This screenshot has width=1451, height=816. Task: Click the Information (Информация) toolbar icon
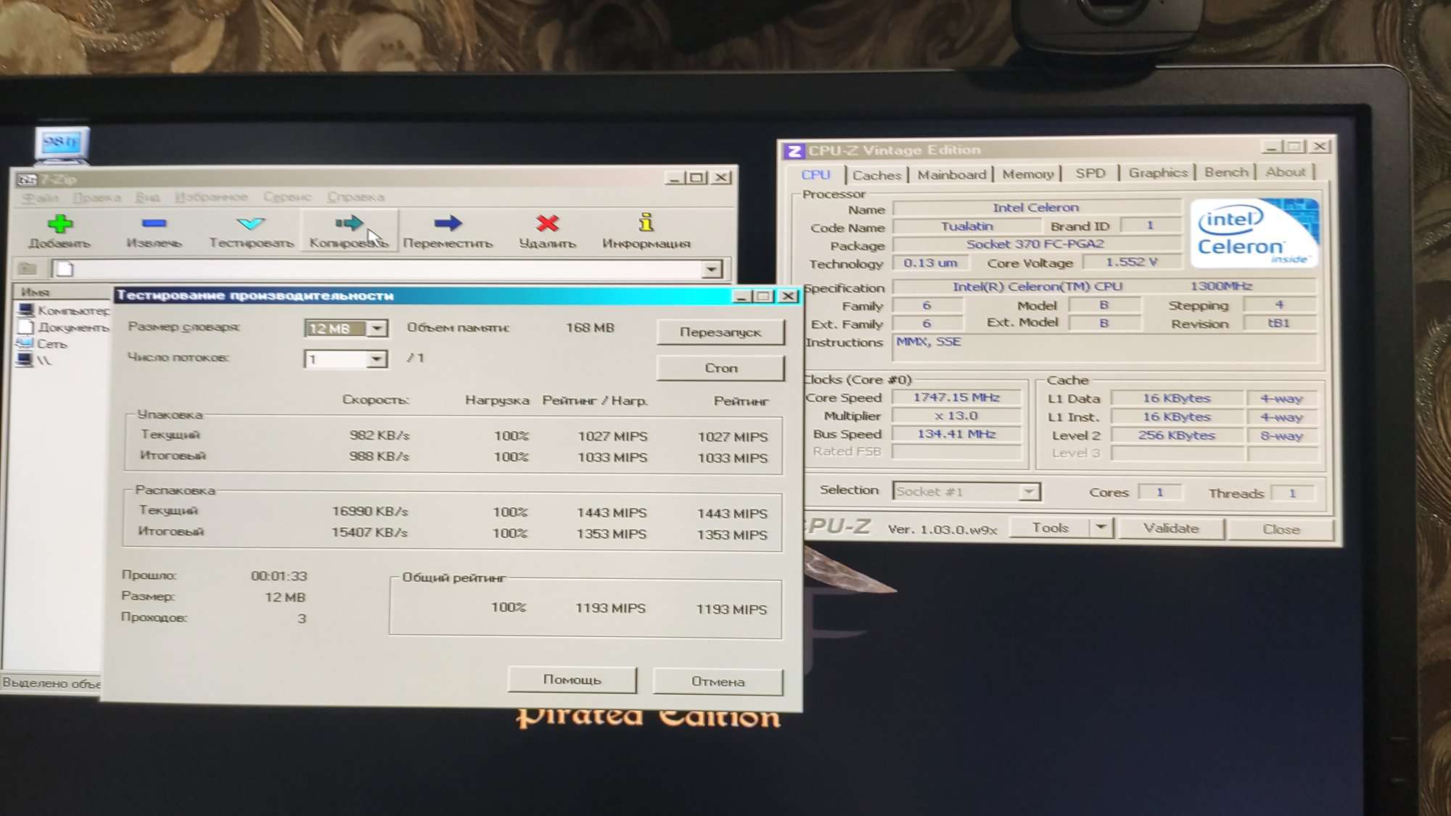click(646, 222)
